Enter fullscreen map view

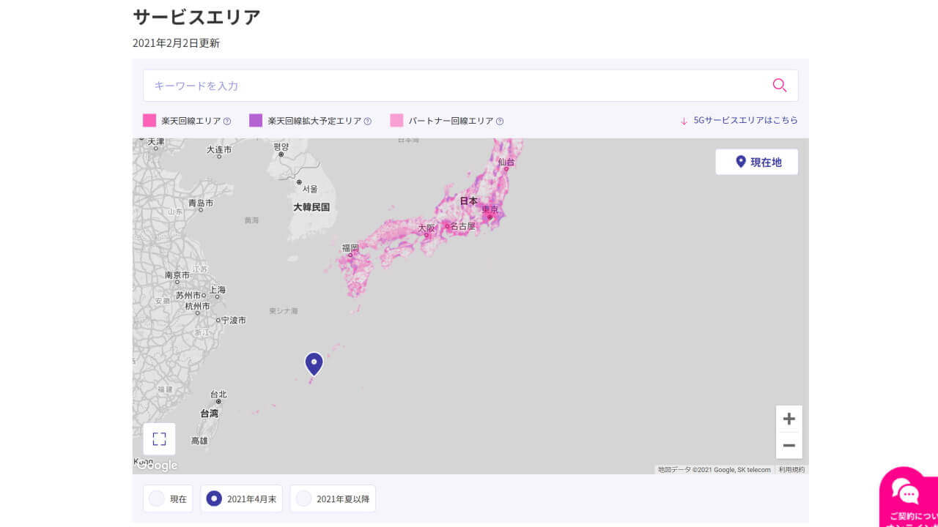[x=159, y=438]
